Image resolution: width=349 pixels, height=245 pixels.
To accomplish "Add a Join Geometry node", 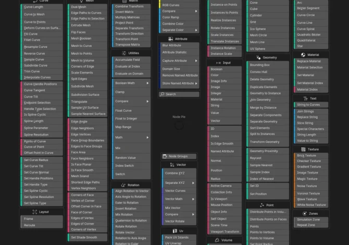I will [x=268, y=100].
